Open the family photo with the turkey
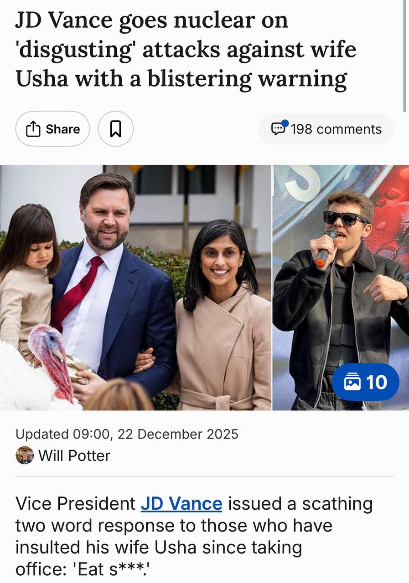 click(135, 287)
